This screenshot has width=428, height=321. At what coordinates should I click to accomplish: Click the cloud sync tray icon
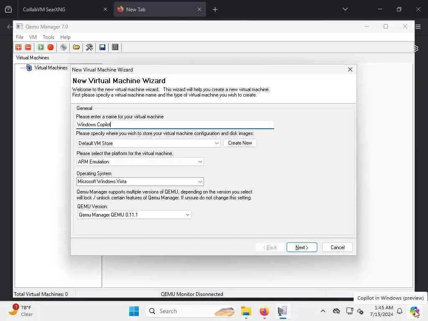click(336, 311)
